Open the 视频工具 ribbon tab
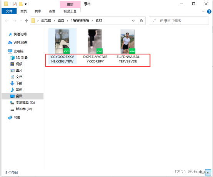 (x=70, y=11)
